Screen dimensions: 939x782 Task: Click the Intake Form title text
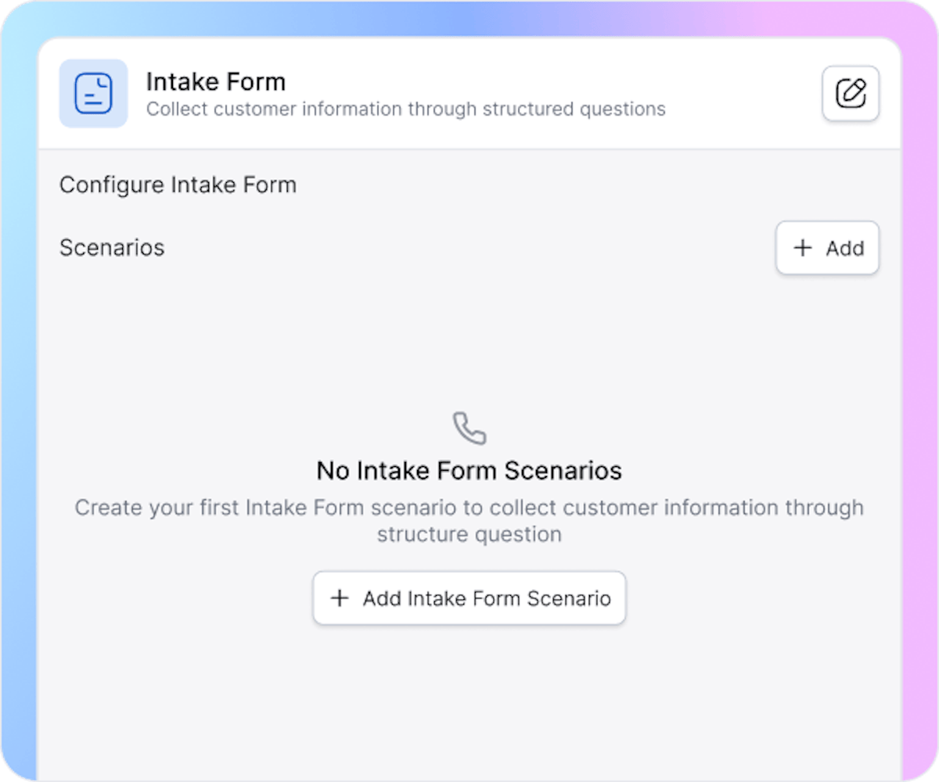pos(215,81)
